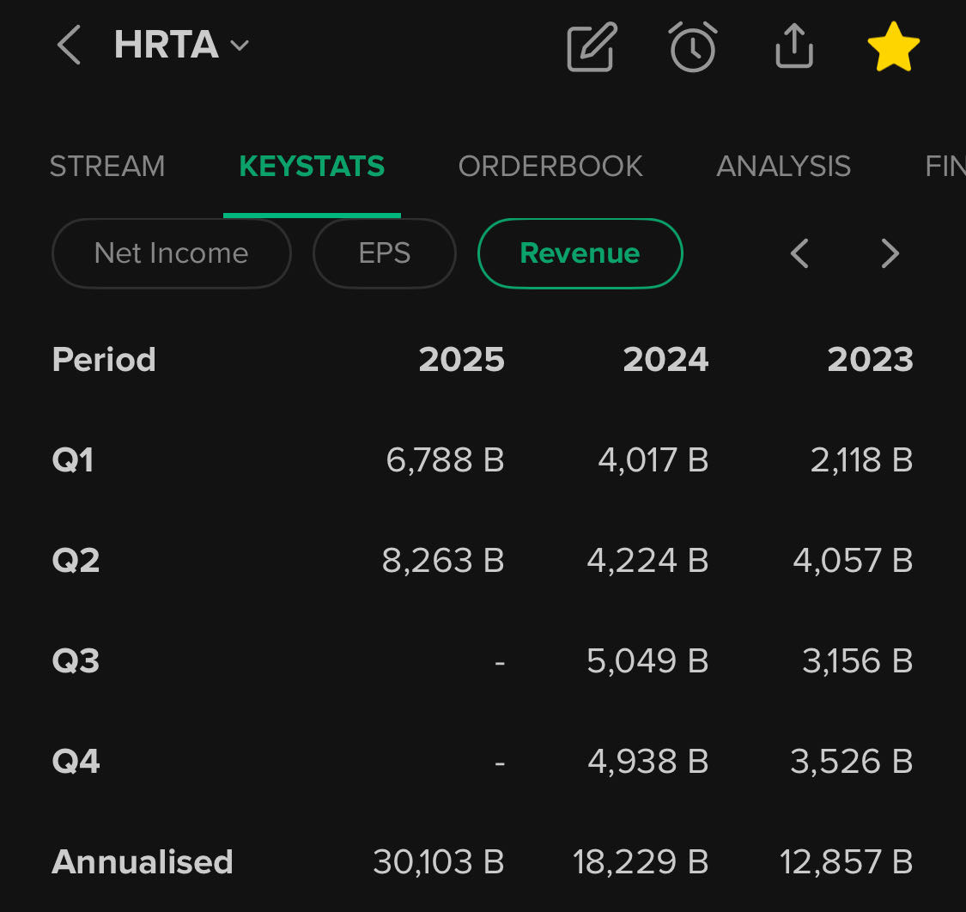The image size is (966, 912).
Task: Select the KEYSTATS tab
Action: tap(312, 166)
